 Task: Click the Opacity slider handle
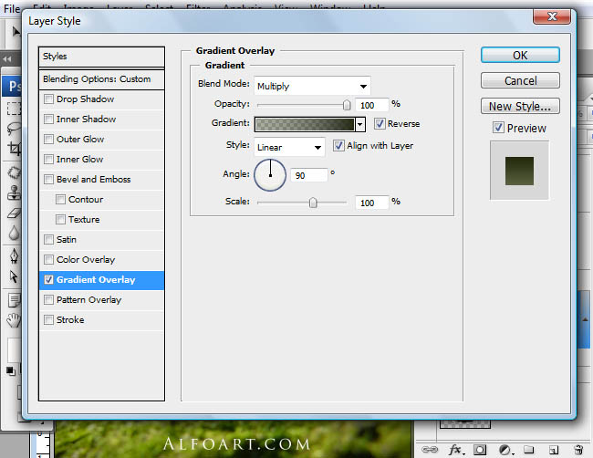pos(347,104)
